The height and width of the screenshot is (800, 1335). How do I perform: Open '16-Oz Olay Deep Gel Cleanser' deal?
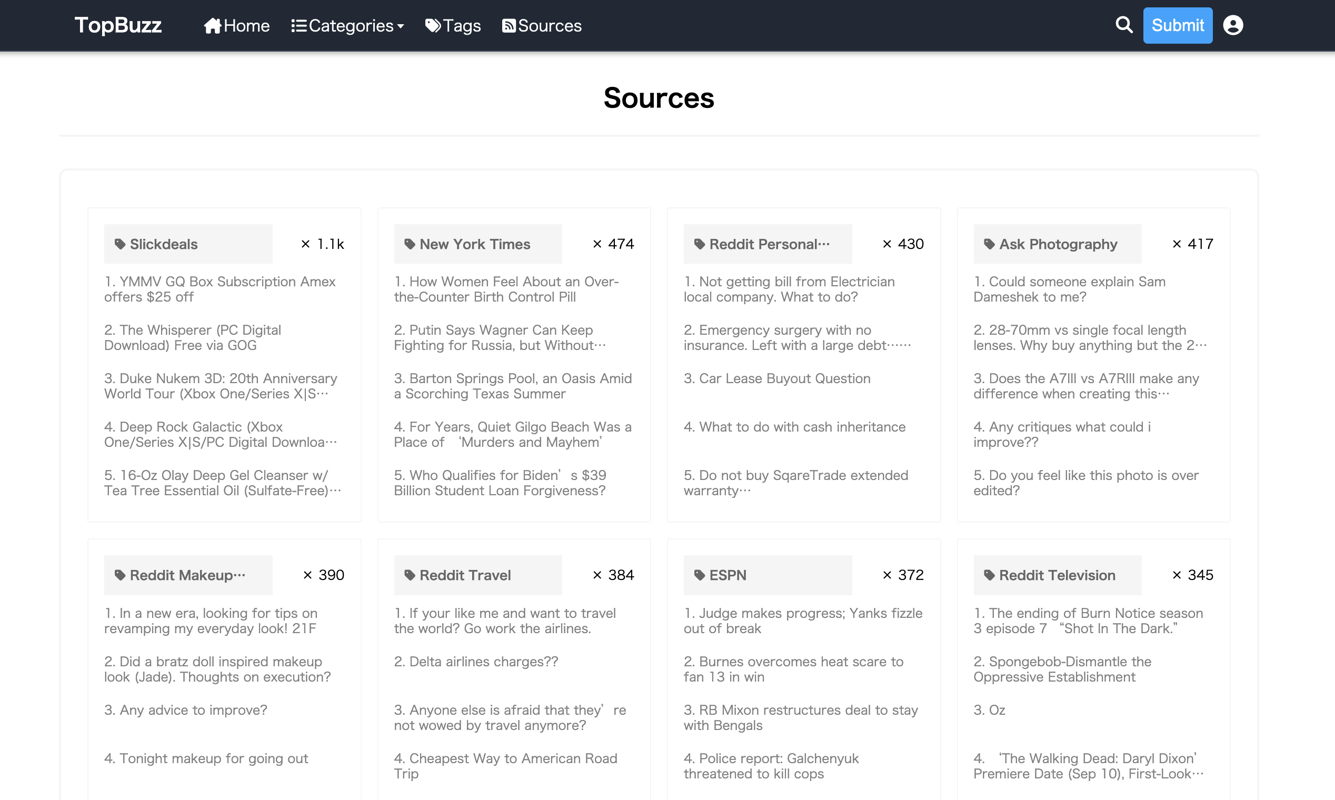point(223,483)
